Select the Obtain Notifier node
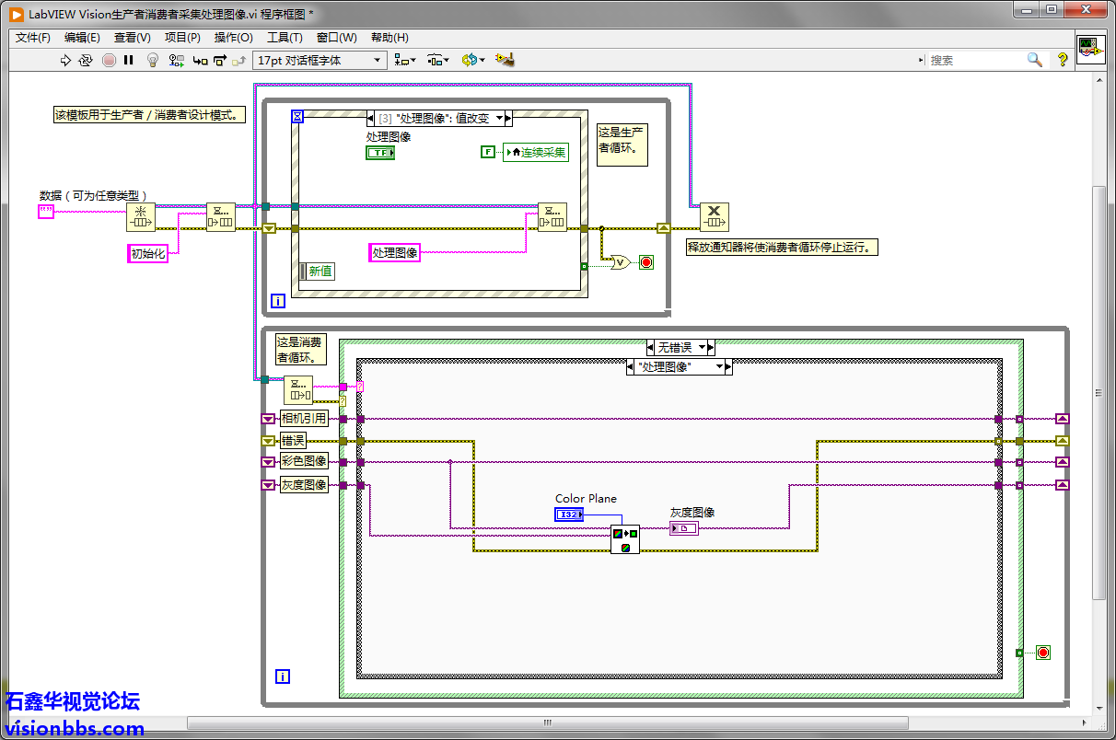The width and height of the screenshot is (1116, 740). pyautogui.click(x=141, y=217)
